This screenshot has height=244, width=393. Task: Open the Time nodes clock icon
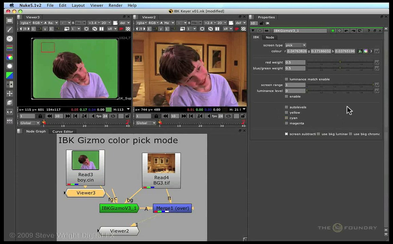[10, 39]
